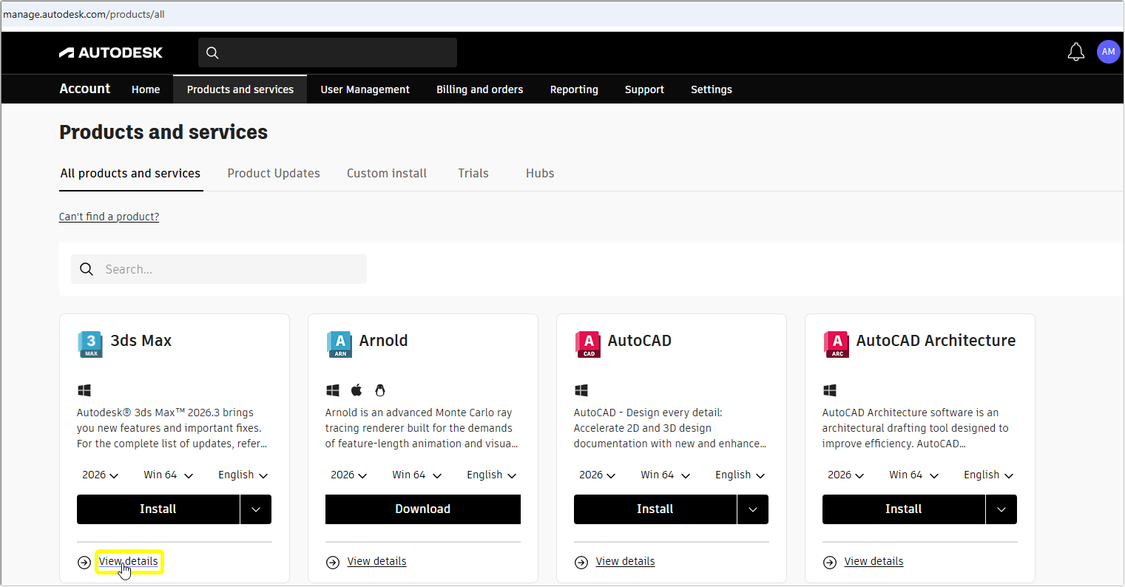Click the Linux icon on Arnold card
The image size is (1125, 587).
pyautogui.click(x=379, y=390)
